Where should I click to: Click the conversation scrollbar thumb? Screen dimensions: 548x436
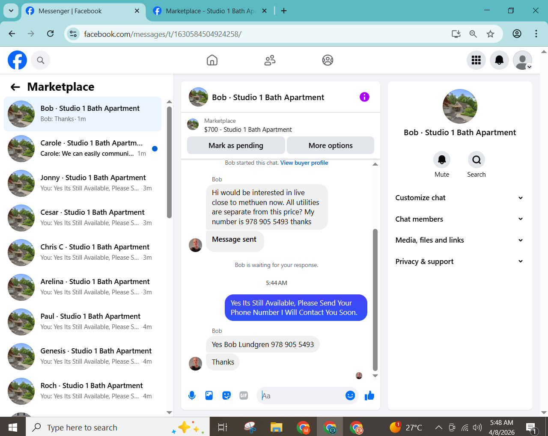pos(375,300)
